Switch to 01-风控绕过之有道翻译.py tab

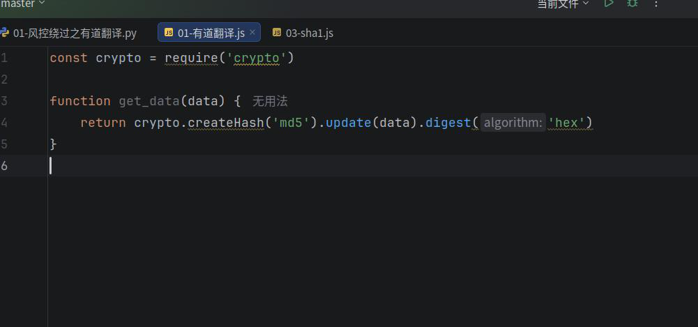tap(69, 33)
